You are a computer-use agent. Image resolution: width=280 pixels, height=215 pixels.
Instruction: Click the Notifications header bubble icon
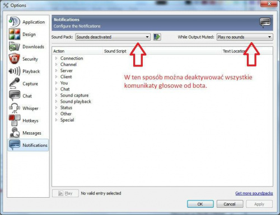click(265, 23)
